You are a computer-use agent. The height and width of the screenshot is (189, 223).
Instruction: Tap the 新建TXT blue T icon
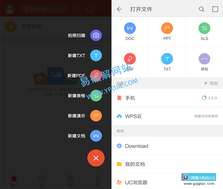click(x=96, y=56)
